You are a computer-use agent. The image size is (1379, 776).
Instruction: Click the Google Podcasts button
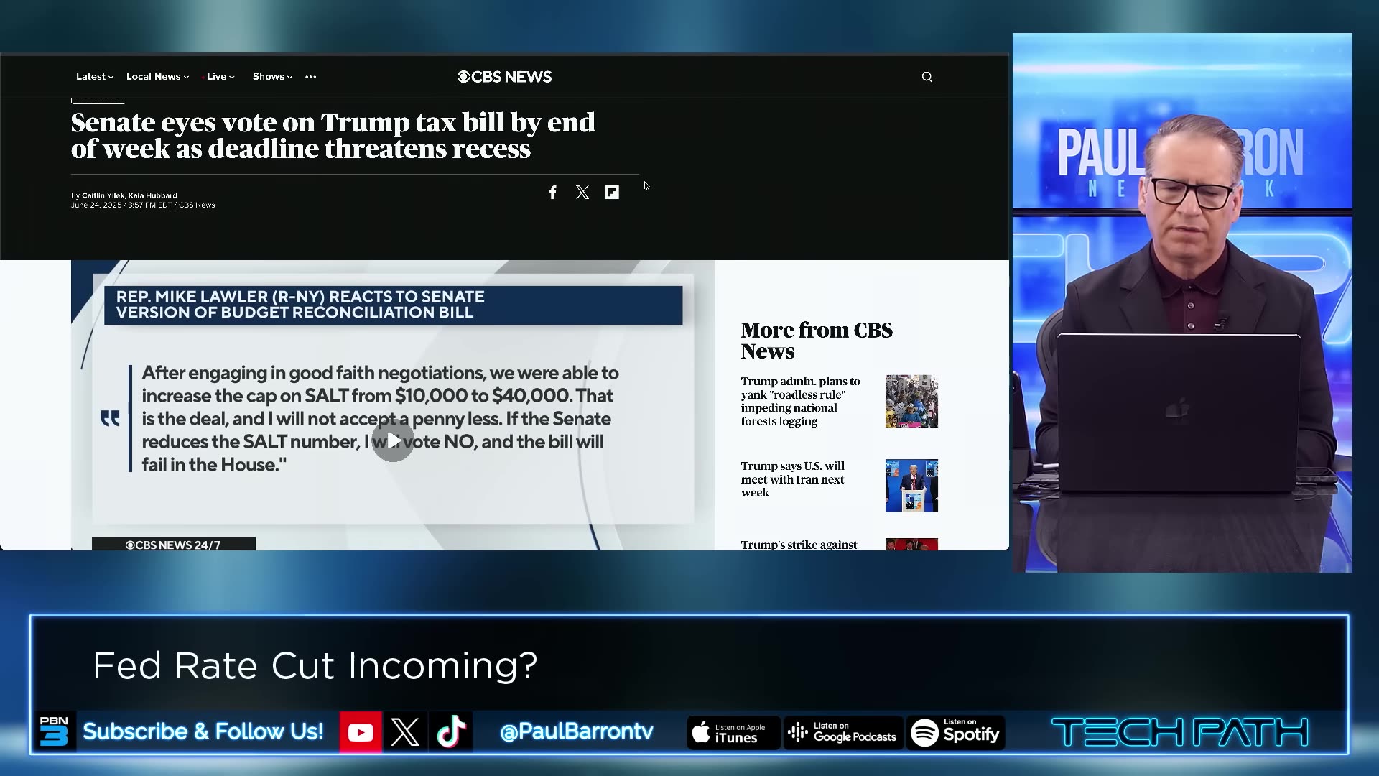pos(843,732)
